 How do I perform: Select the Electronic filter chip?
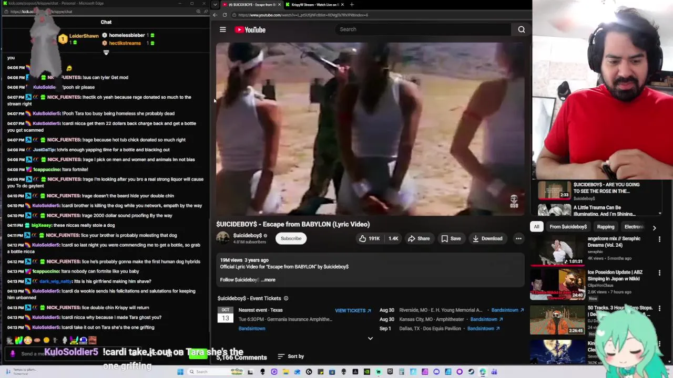point(634,227)
